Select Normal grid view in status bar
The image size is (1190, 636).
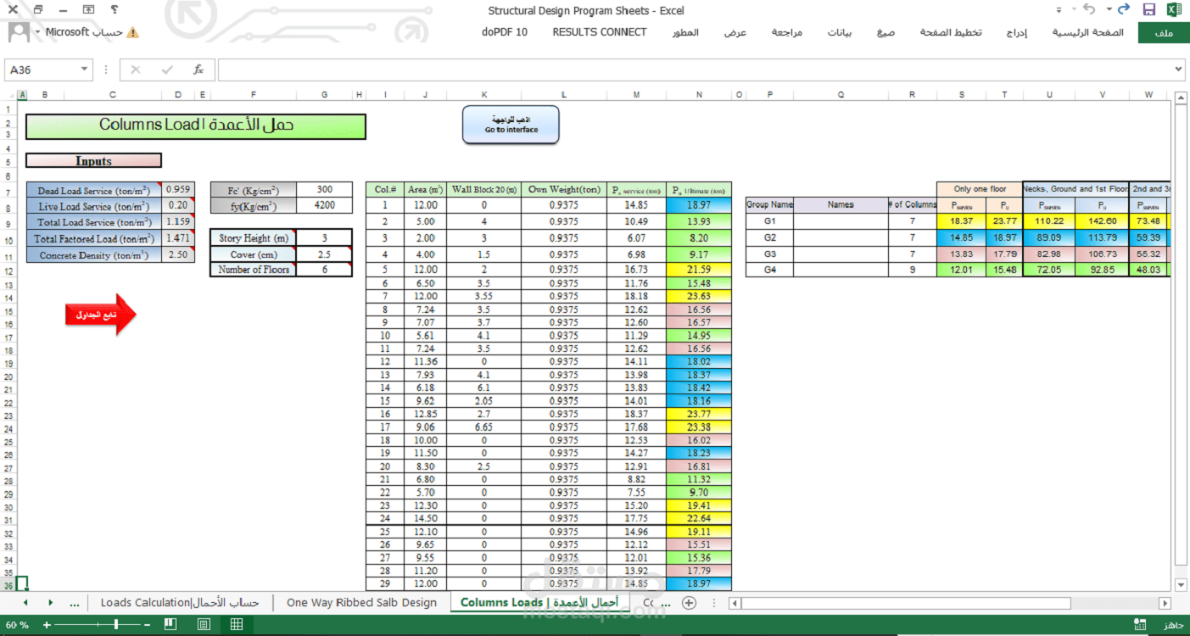pos(237,624)
